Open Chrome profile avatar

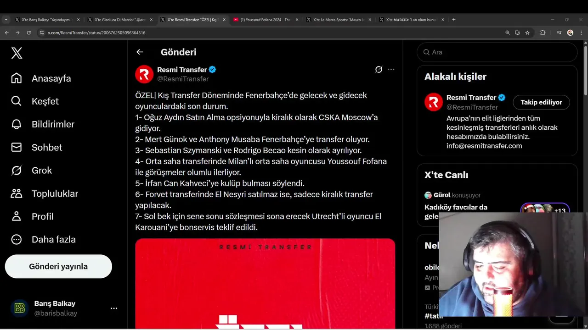pos(570,33)
